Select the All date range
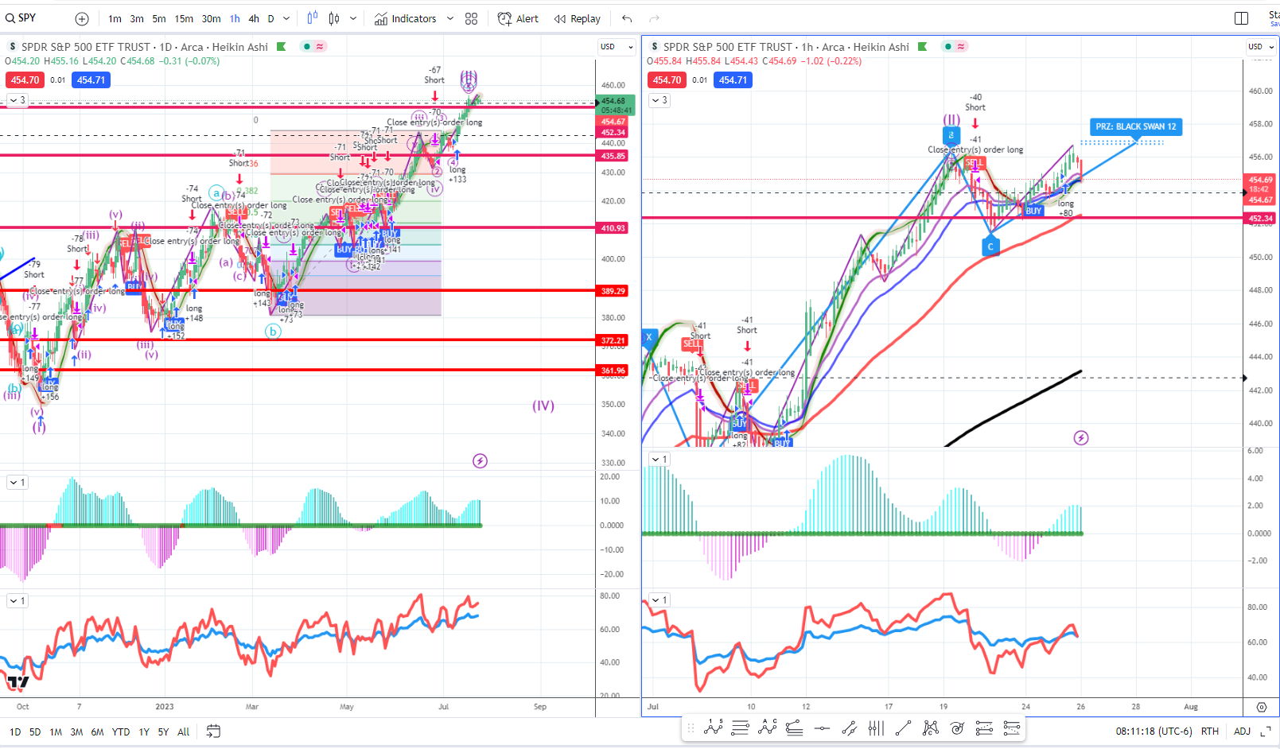Viewport: 1280px width, 749px height. (x=183, y=732)
